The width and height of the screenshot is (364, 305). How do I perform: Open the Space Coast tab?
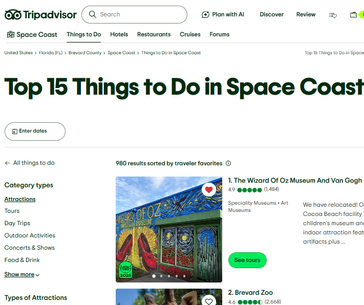tap(32, 35)
